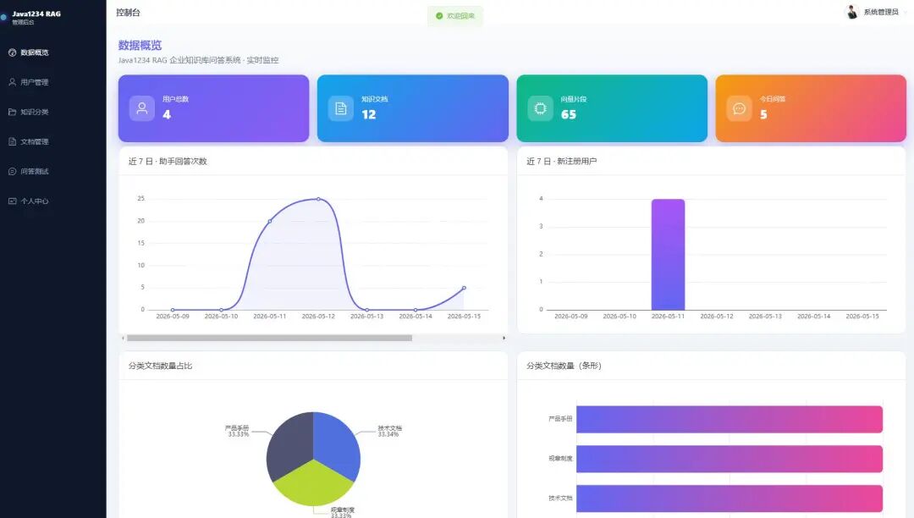
Task: Click the 用户管理 person icon in sidebar
Action: (x=12, y=82)
